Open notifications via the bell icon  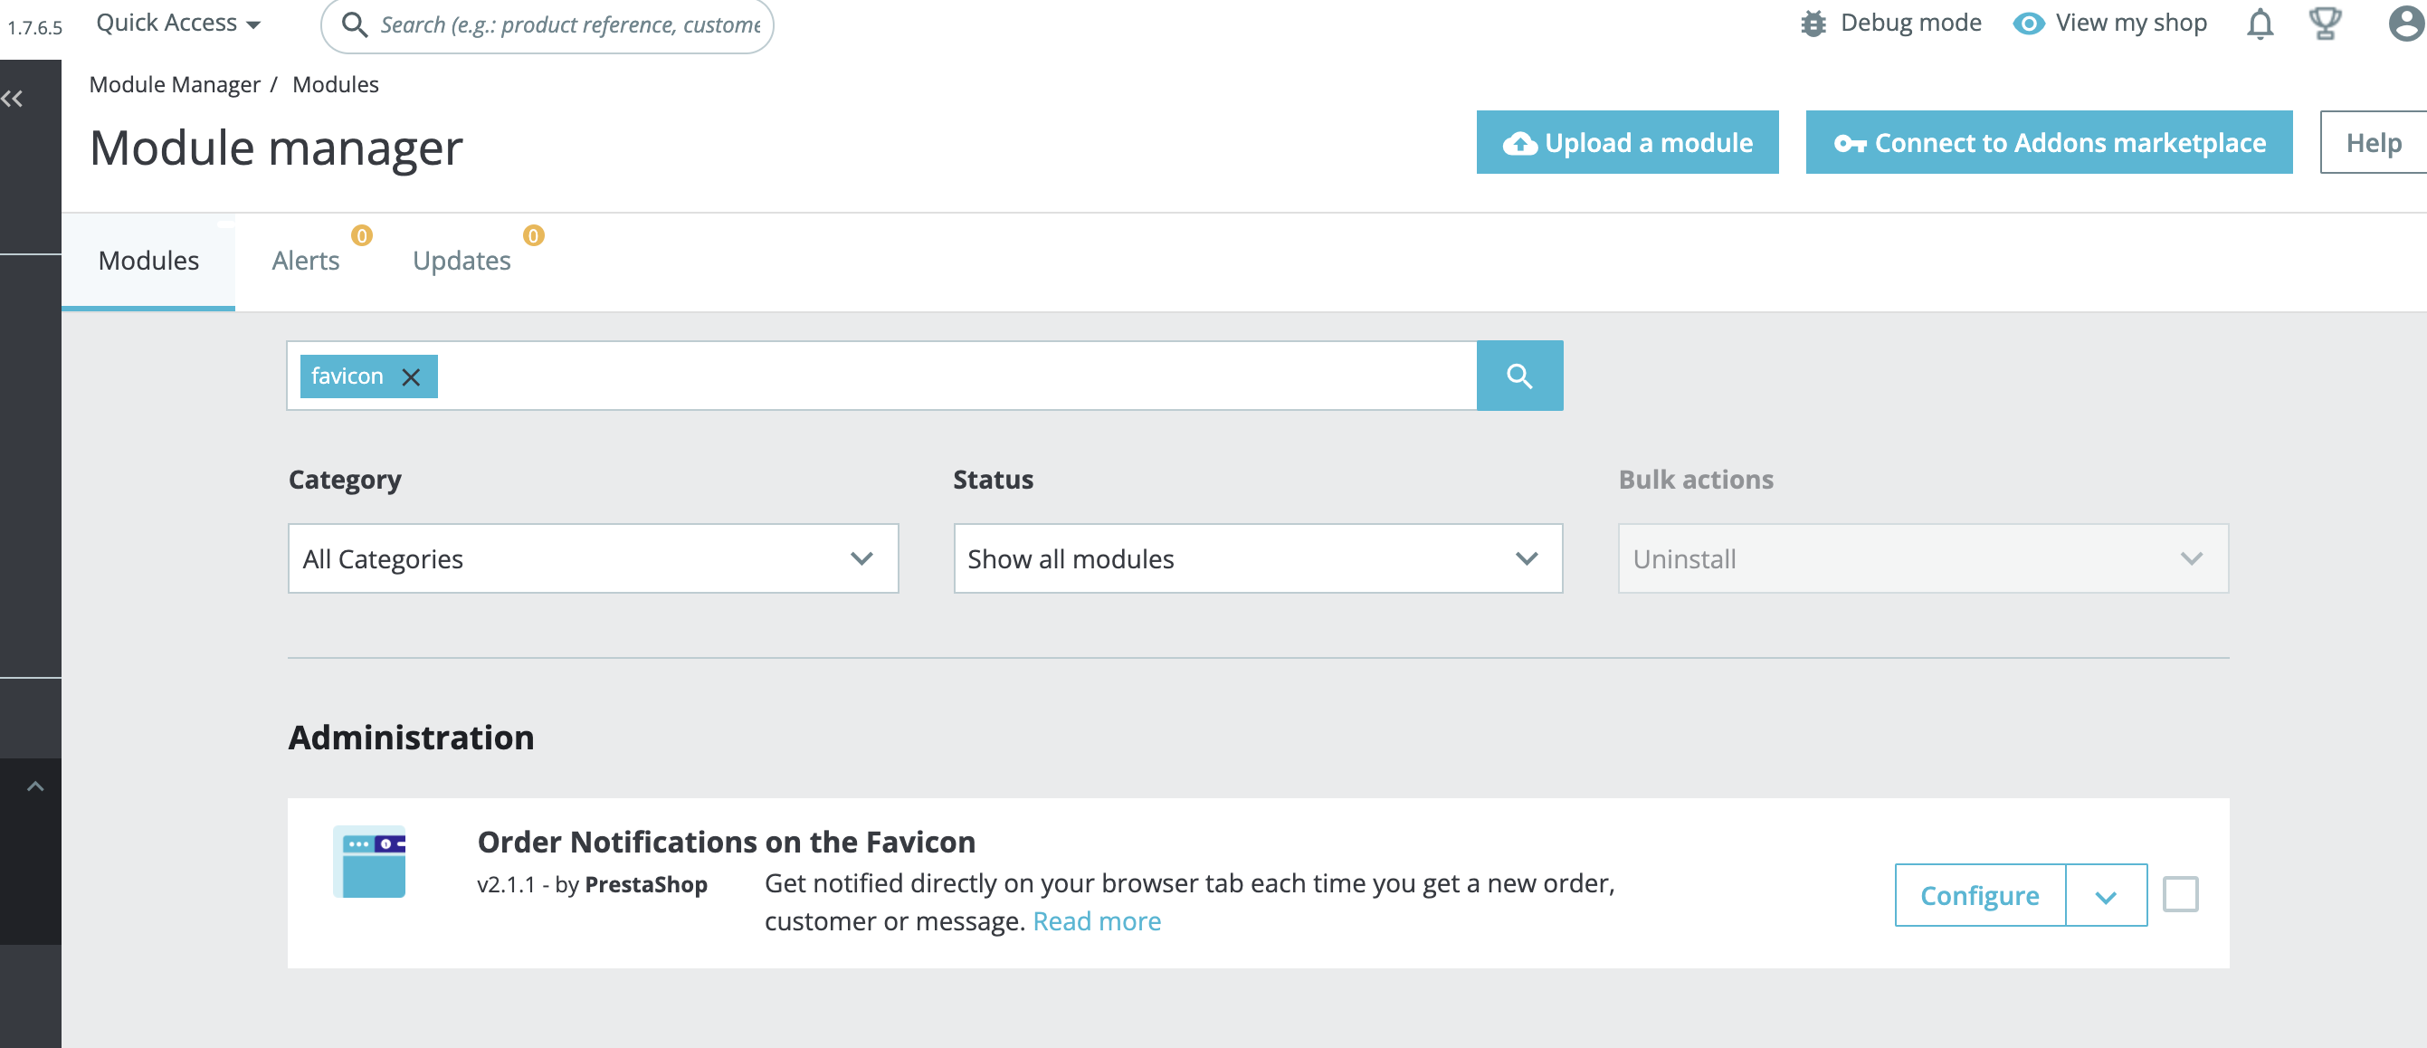coord(2259,24)
